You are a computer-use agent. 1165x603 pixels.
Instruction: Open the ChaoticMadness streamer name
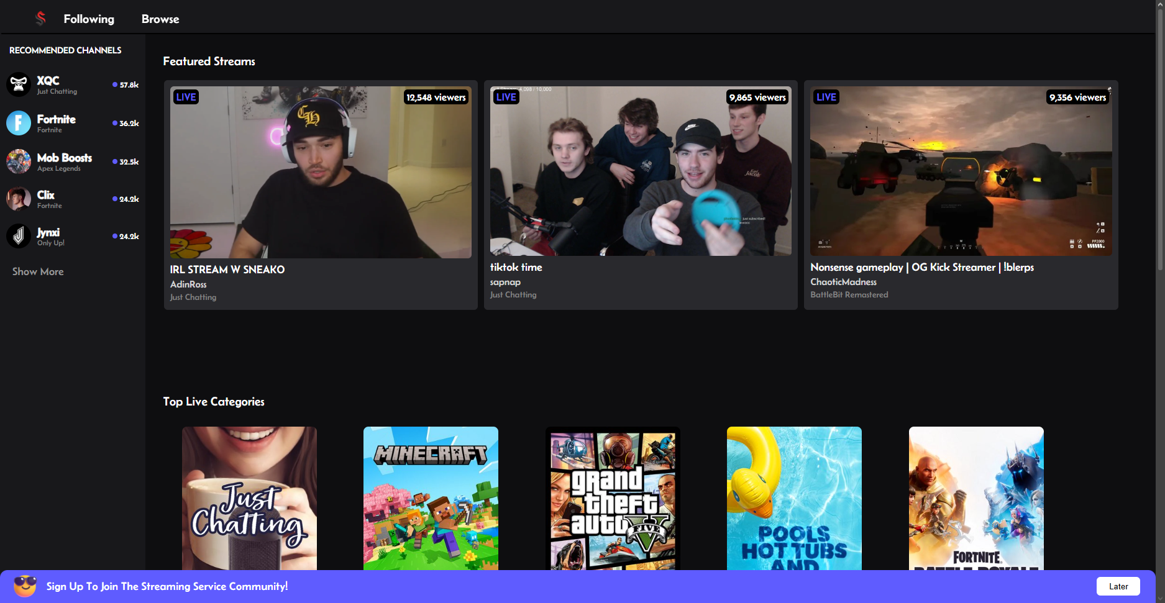click(x=843, y=282)
